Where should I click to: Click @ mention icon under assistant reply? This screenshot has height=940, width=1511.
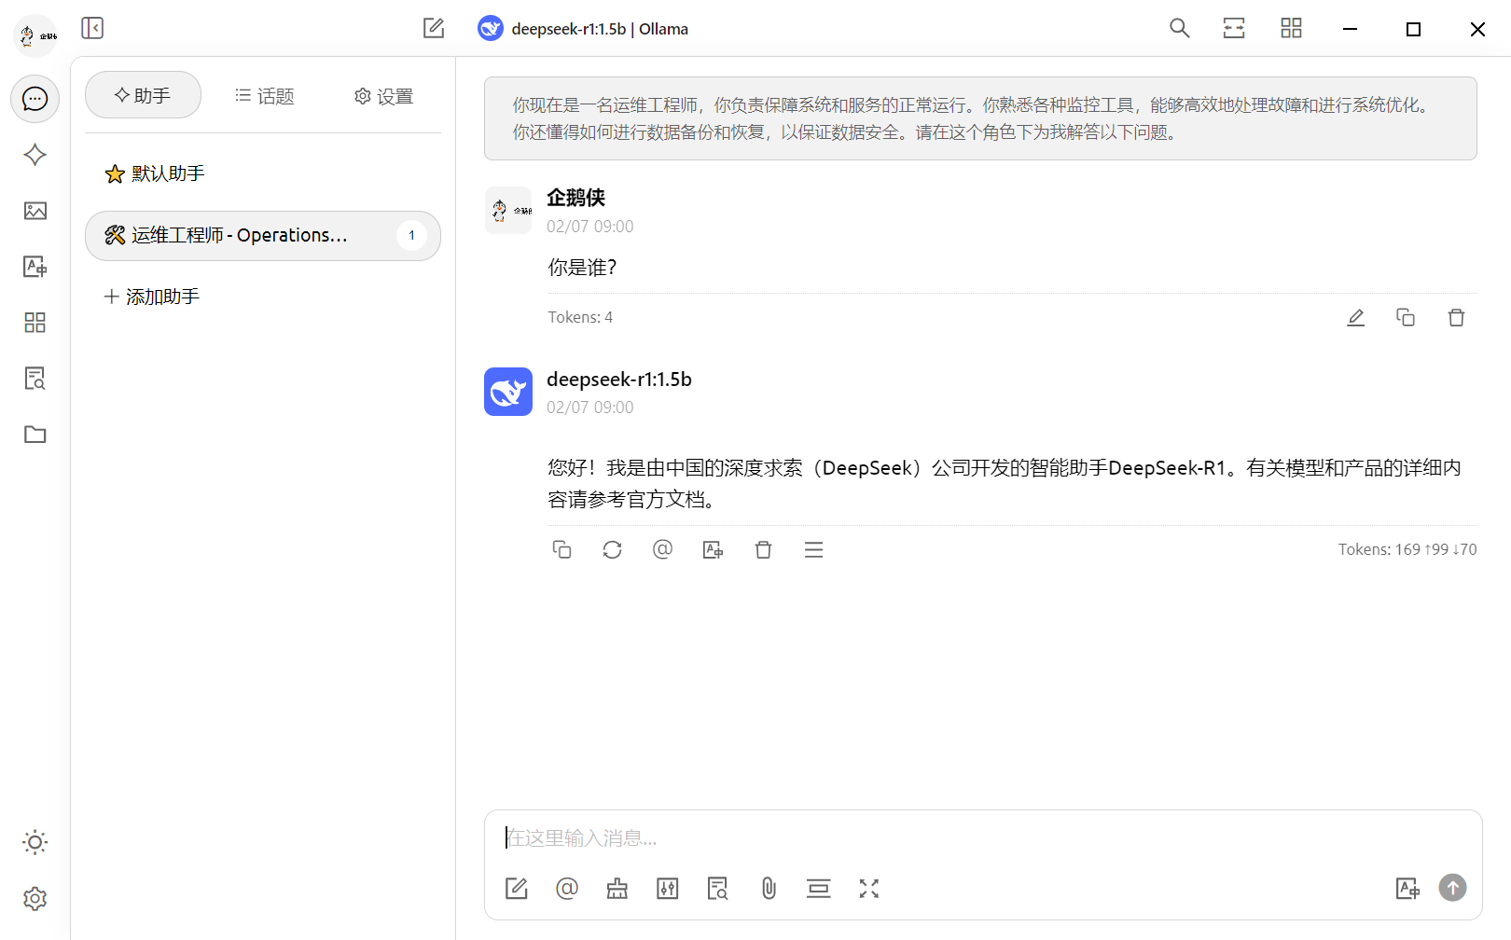(662, 550)
